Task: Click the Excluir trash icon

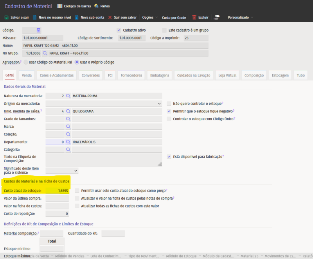Action: coord(194,18)
